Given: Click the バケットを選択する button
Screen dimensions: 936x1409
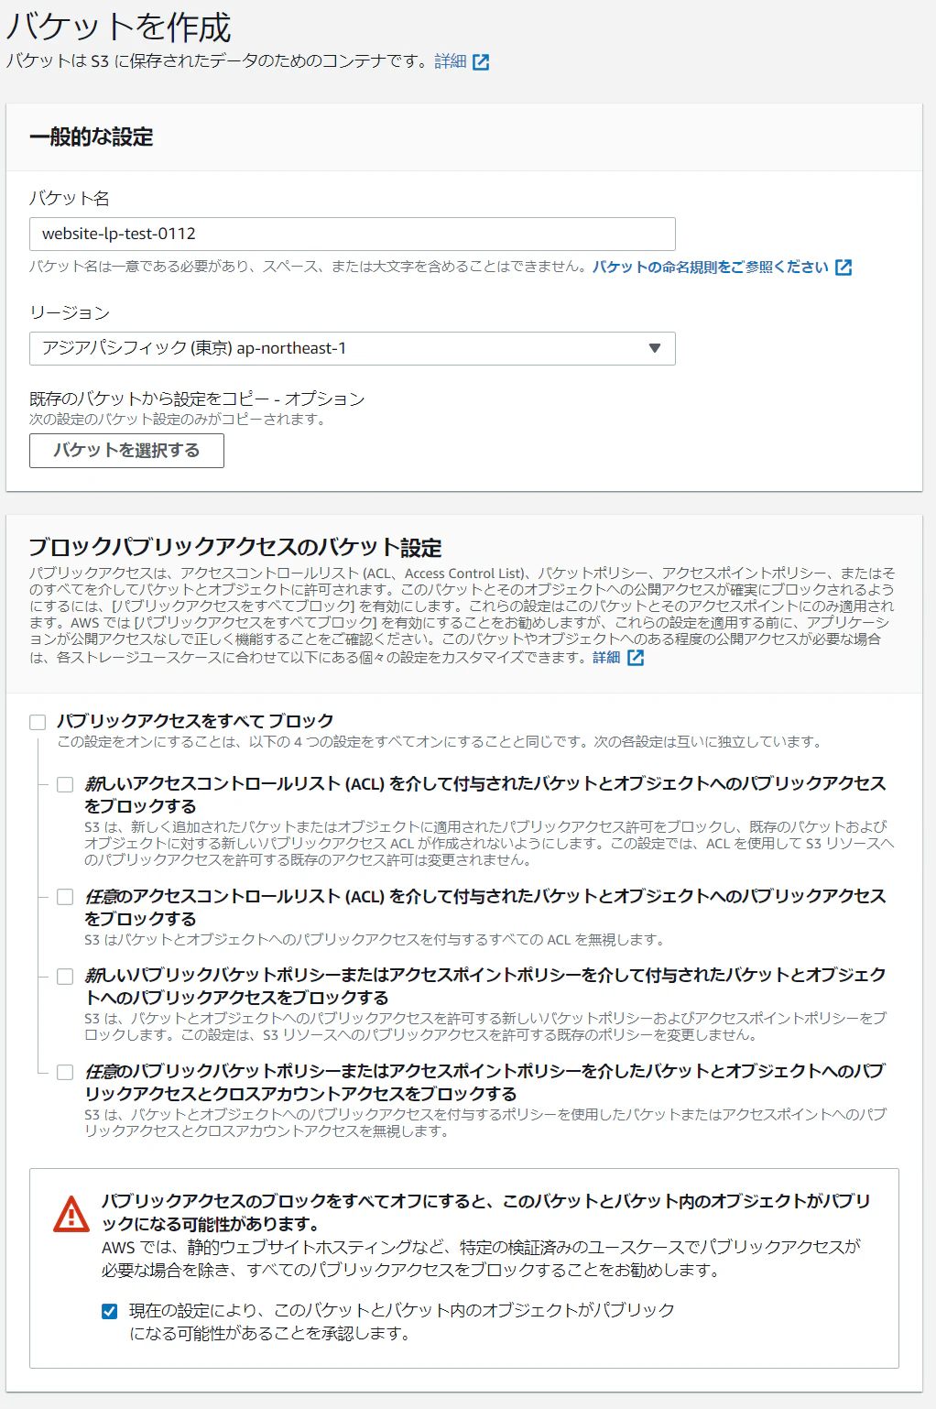Looking at the screenshot, I should coord(126,451).
